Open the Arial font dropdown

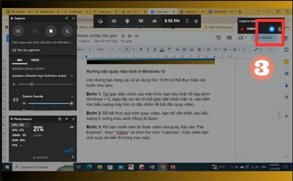[x=105, y=49]
